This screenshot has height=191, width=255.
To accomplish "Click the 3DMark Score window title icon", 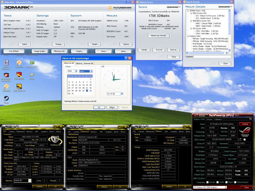I will pyautogui.click(x=138, y=2).
